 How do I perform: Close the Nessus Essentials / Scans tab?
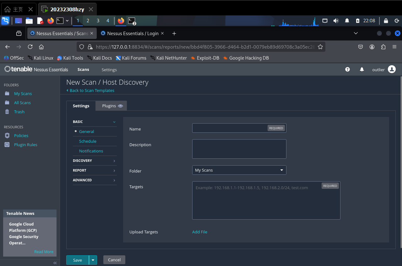(x=92, y=33)
